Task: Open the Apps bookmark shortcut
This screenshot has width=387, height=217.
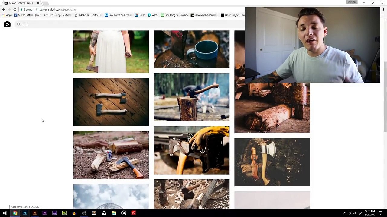Action: coord(7,15)
